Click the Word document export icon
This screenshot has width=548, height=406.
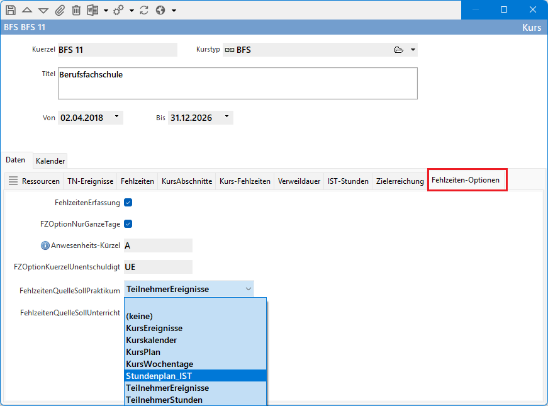92,10
